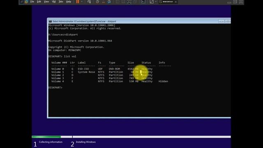The image size is (263, 148).
Task: Click the 'UDF' file system cell
Action: tap(100, 69)
